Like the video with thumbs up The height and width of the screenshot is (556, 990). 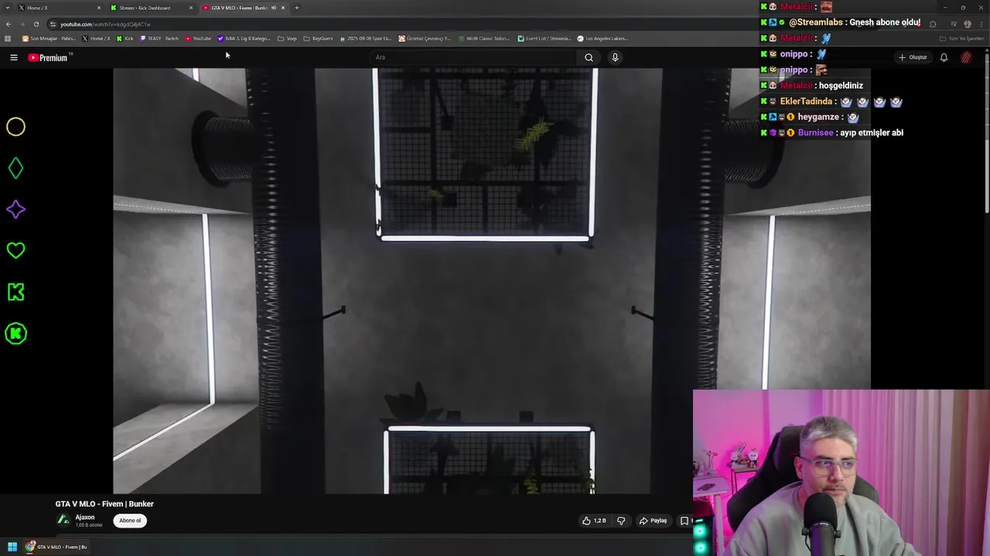click(x=594, y=520)
